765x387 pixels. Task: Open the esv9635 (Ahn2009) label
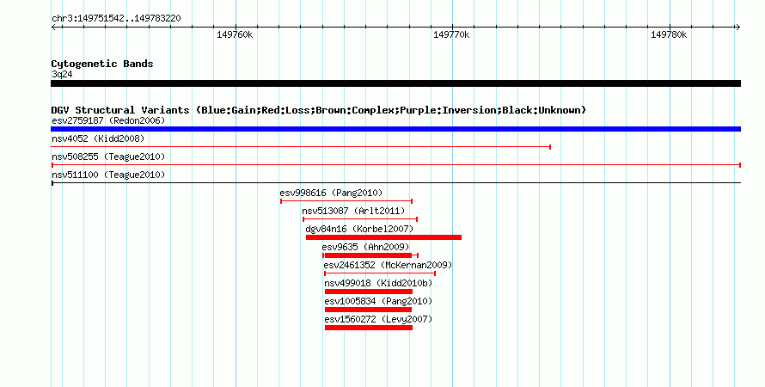pyautogui.click(x=365, y=247)
